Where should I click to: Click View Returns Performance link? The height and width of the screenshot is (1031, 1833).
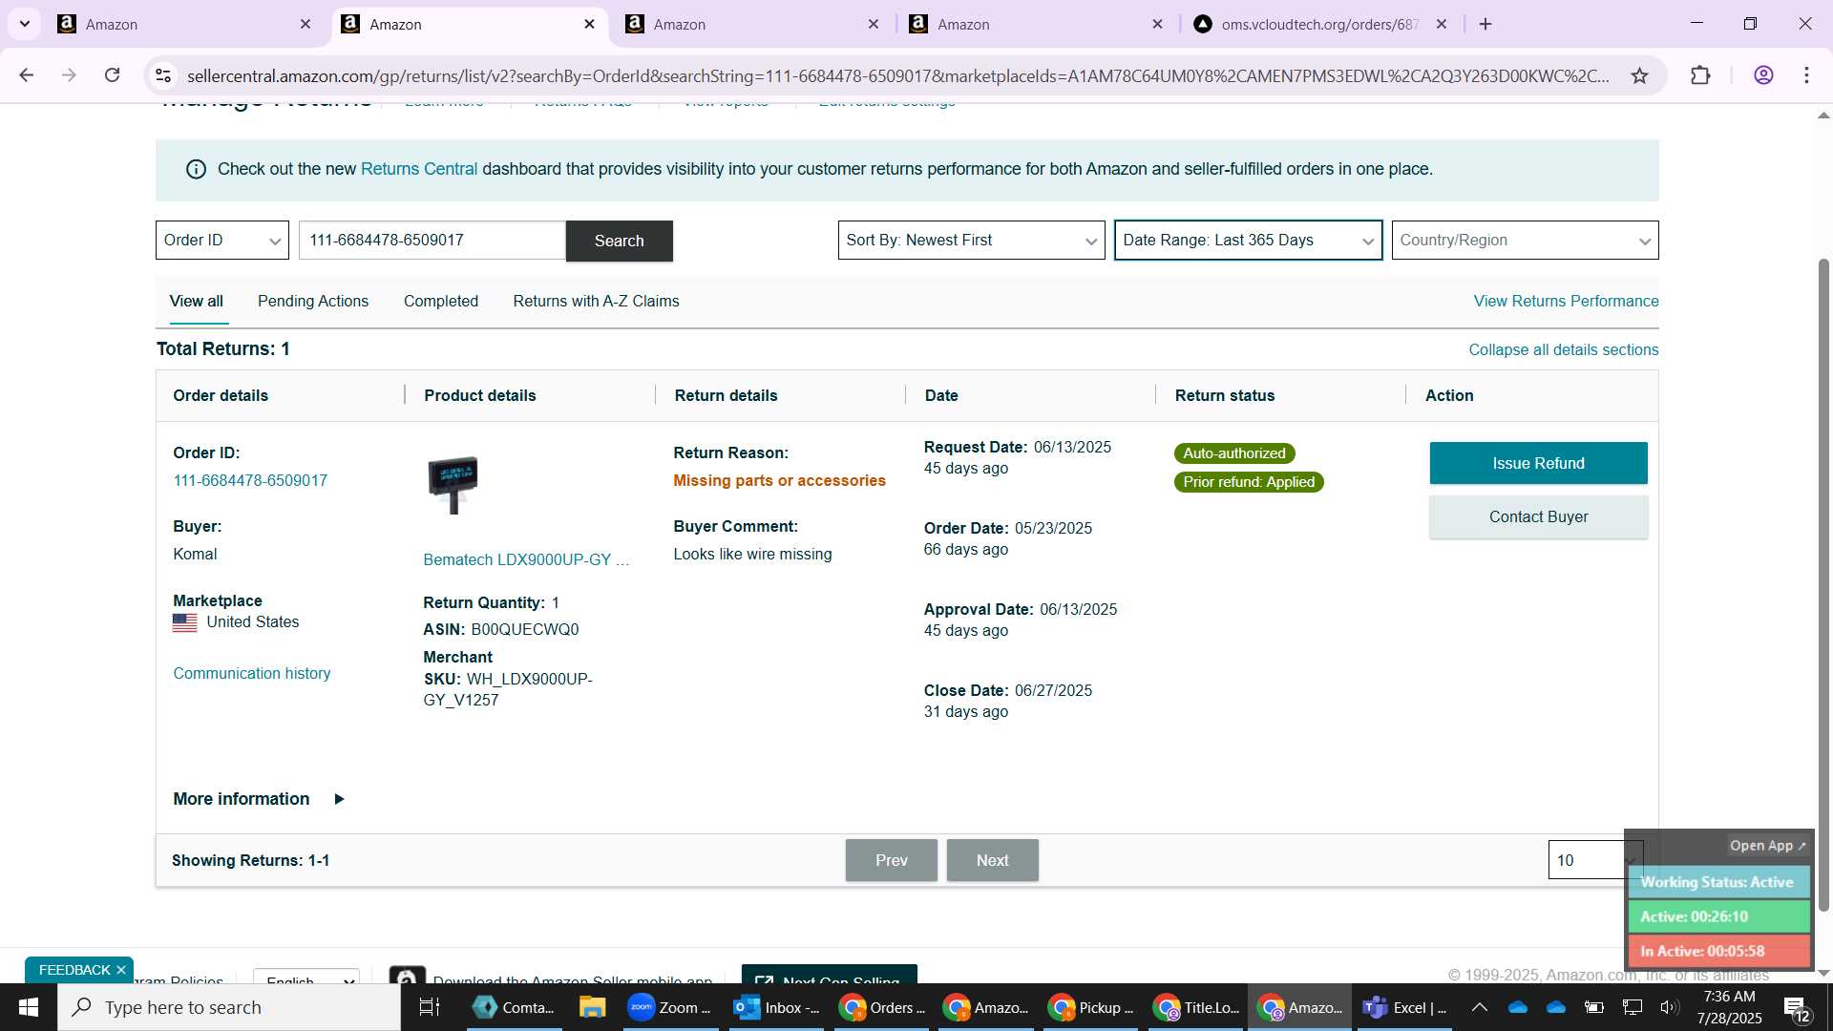[1566, 301]
